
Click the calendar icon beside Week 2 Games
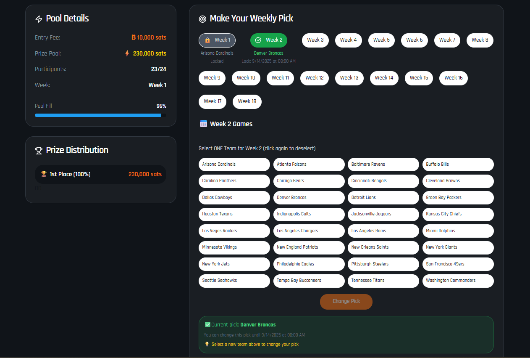(203, 124)
